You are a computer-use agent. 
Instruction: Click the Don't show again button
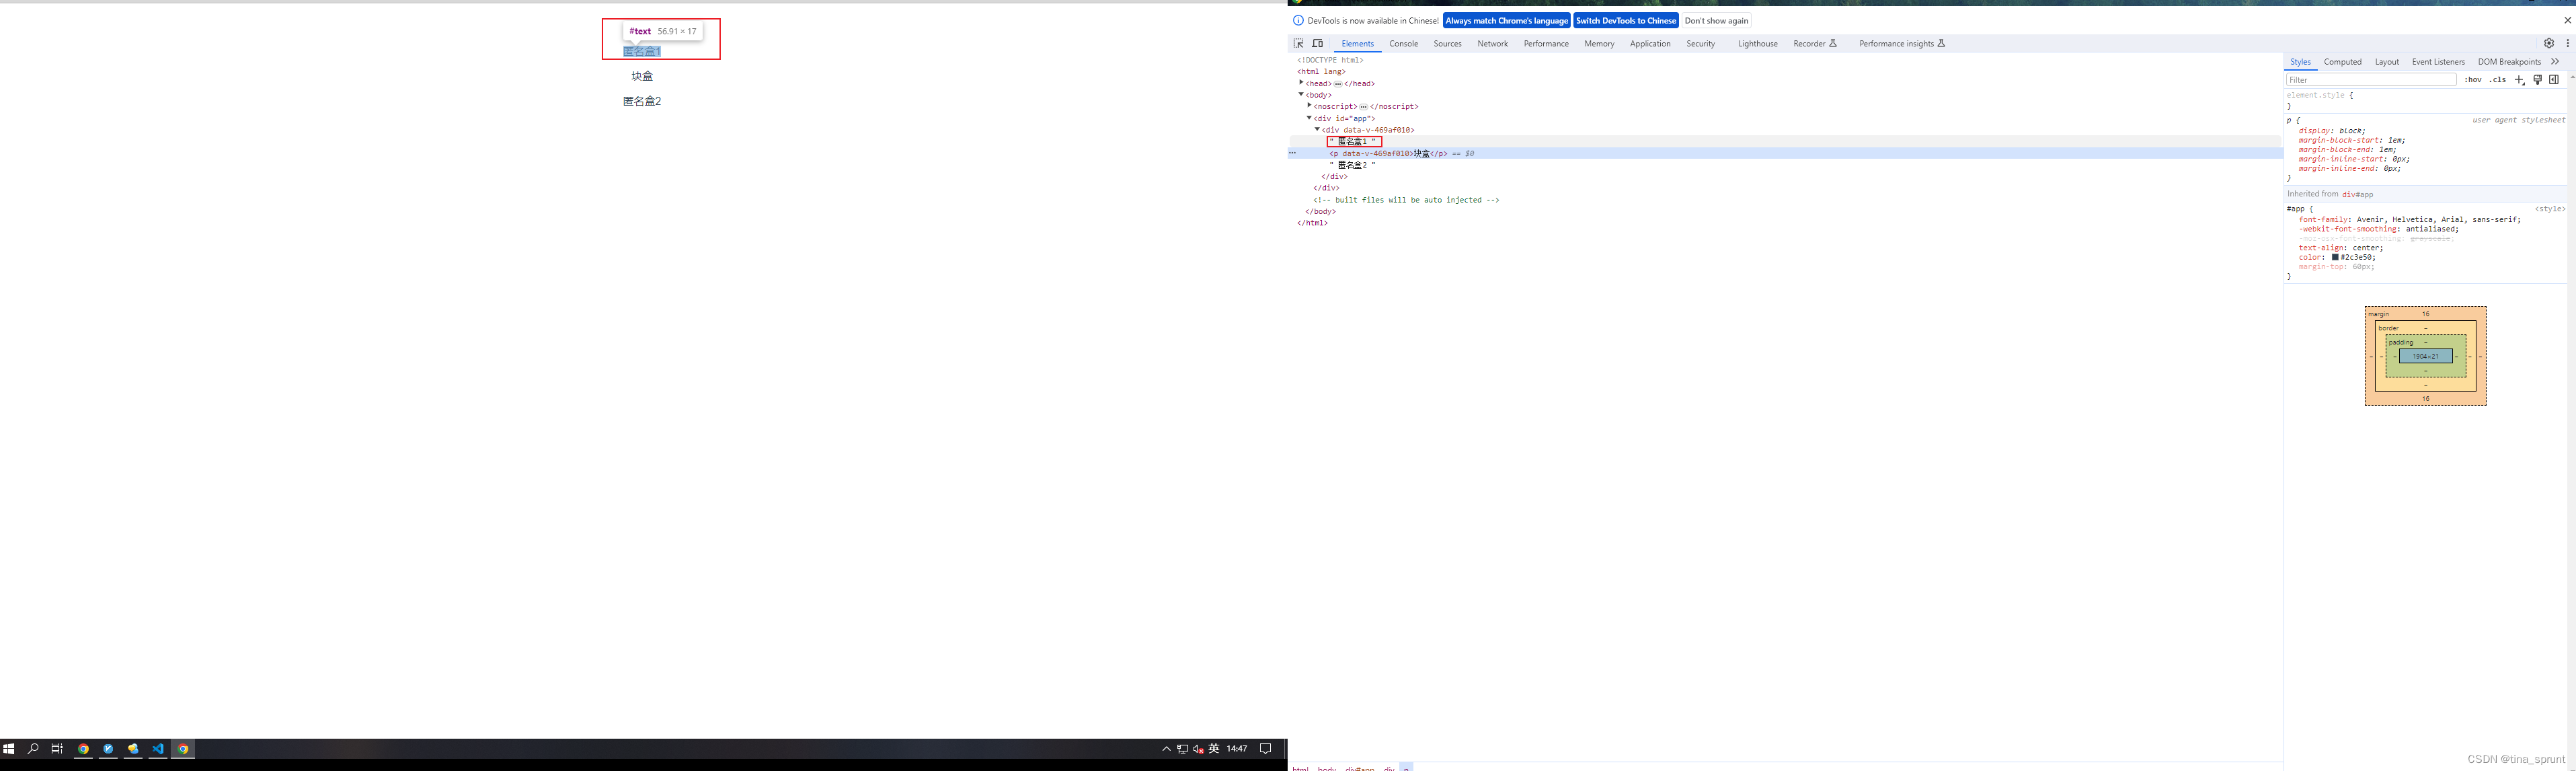point(1716,21)
